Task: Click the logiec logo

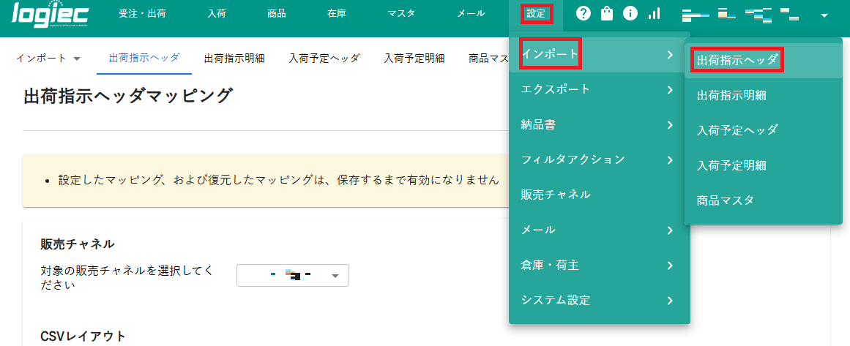Action: pos(50,15)
